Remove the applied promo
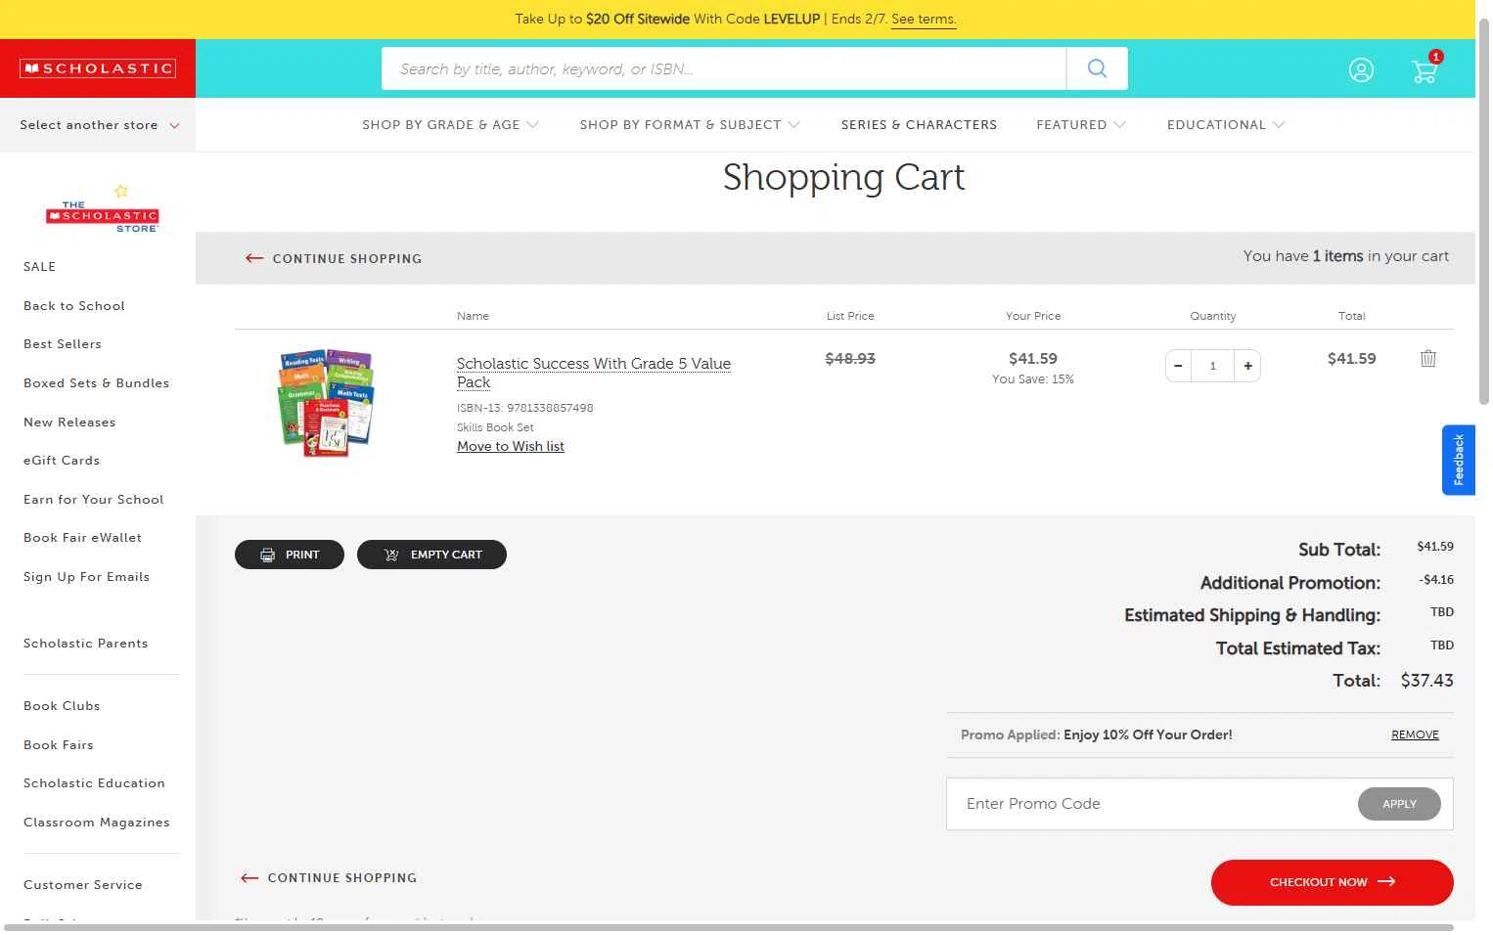Viewport: 1493px width, 935px height. click(x=1415, y=735)
